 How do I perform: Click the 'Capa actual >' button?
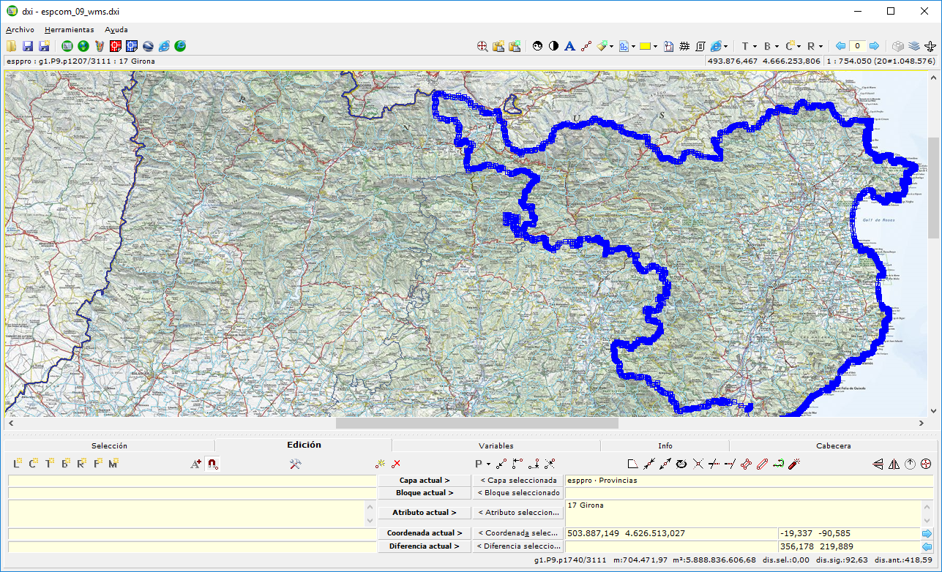[x=425, y=481]
